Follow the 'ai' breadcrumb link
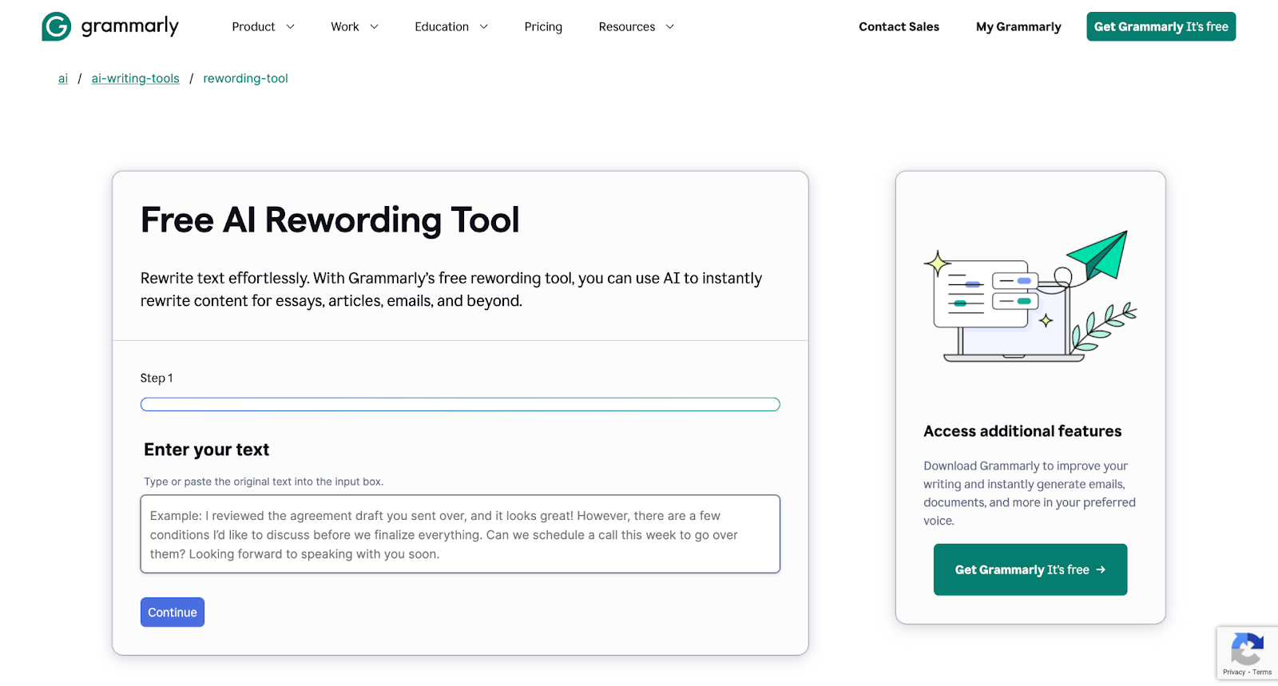This screenshot has height=686, width=1278. (63, 78)
